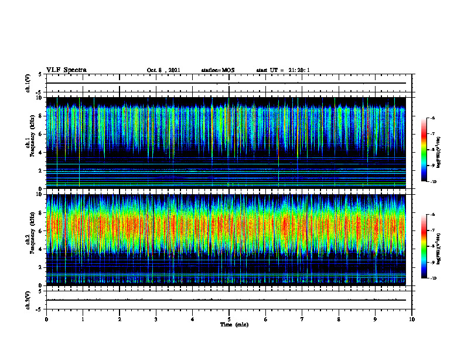Click the "2" minute tick label
Viewport: 464px width, 358px height.
120,319
